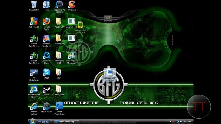Select the Internet Explorer shortcut
This screenshot has width=221, height=124.
pos(34,109)
